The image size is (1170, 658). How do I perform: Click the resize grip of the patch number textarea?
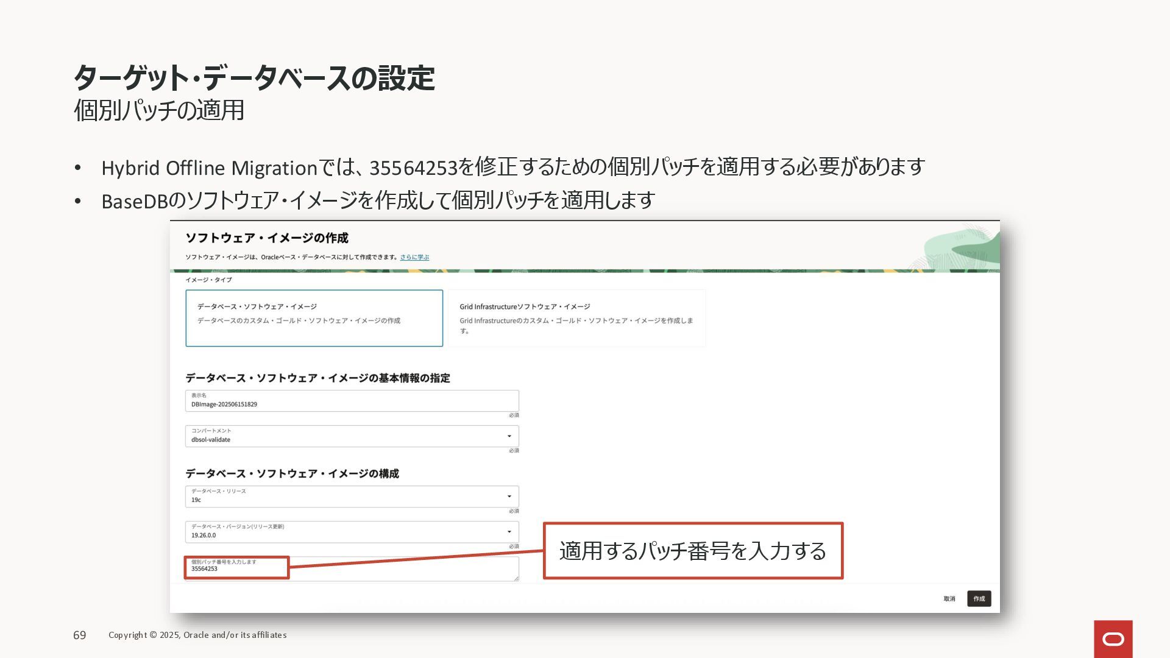pyautogui.click(x=516, y=578)
